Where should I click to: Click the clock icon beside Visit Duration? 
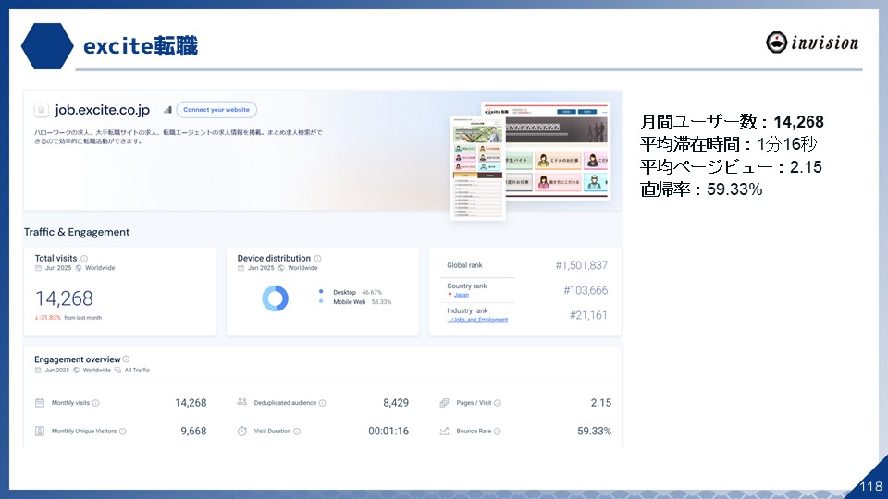[x=241, y=432]
